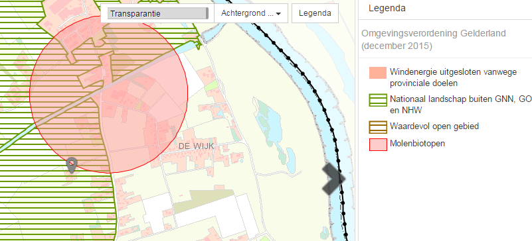This screenshot has height=241, width=532.
Task: Click the Transparantie slider handle
Action: point(207,13)
